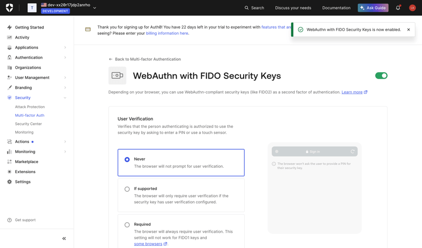Screen dimensions: 422x248
Task: Open Attack Protection submenu item
Action: pos(30,107)
